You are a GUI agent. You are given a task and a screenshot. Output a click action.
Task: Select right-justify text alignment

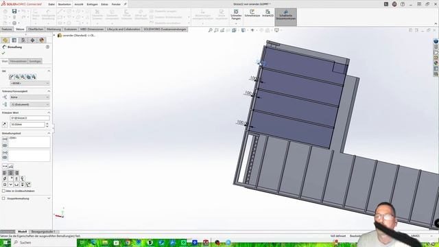[x=16, y=173]
